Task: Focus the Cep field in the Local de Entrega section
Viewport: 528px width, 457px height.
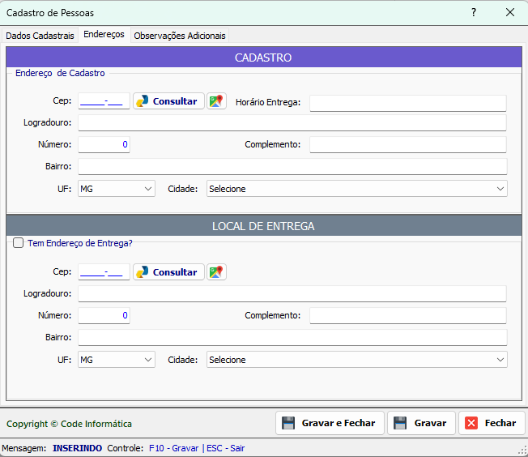Action: pos(104,272)
